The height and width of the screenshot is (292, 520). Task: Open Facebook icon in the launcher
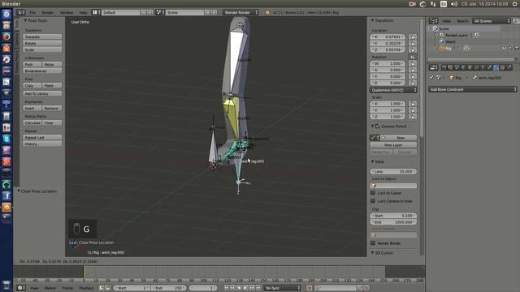(6, 196)
